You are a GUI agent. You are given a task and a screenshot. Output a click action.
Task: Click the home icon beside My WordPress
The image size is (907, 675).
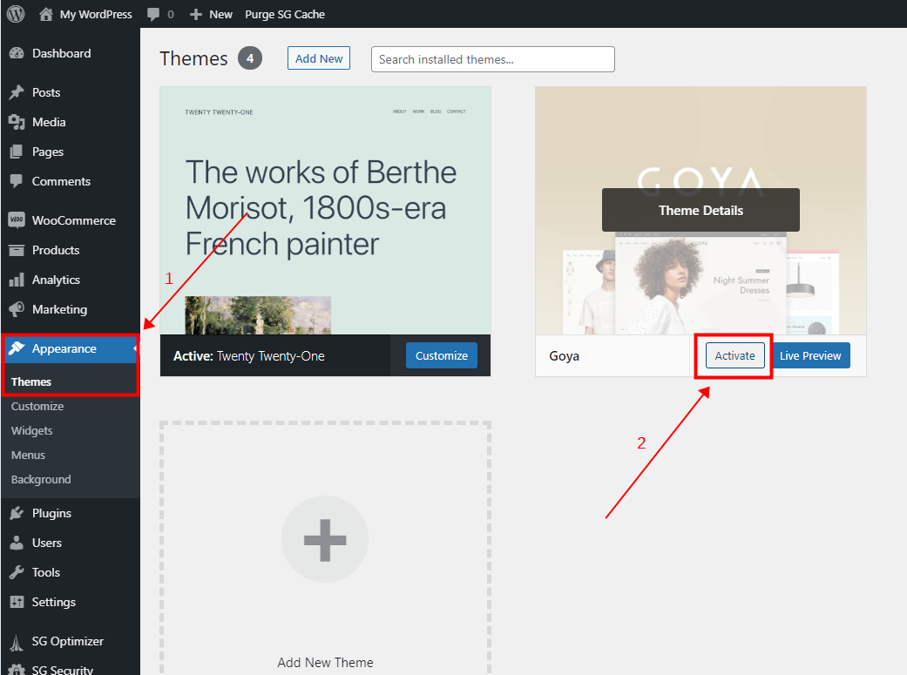click(45, 14)
